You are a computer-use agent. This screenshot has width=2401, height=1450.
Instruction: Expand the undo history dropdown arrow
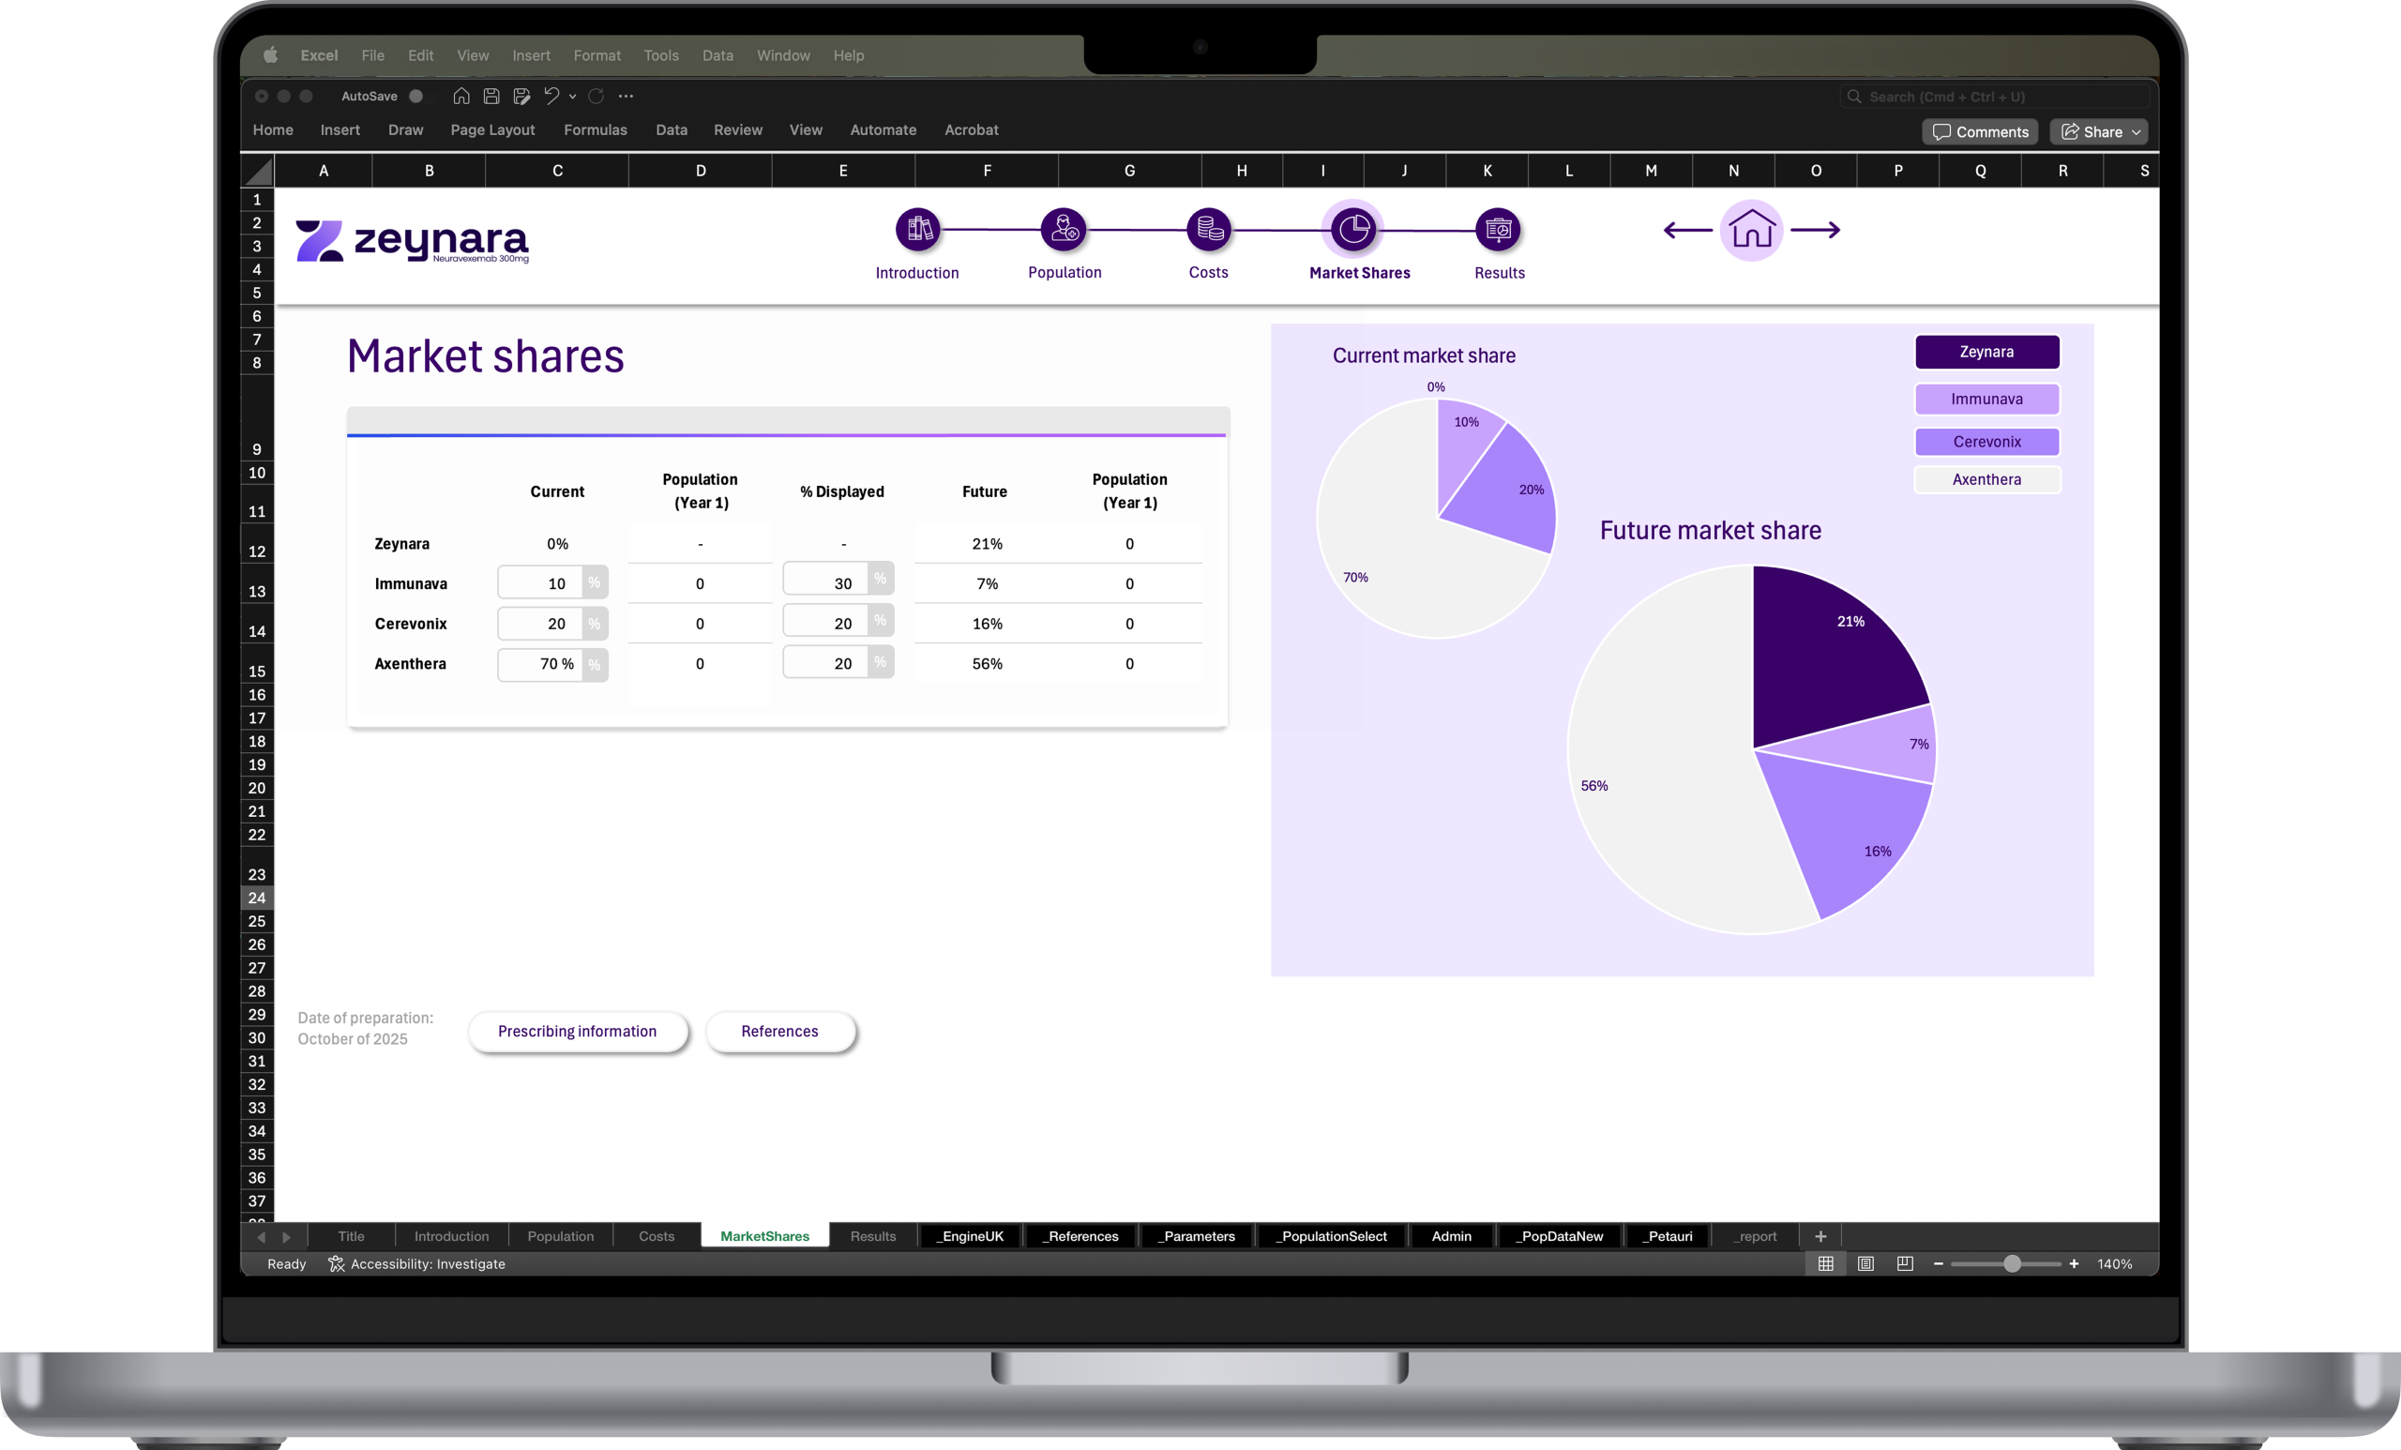pos(573,97)
